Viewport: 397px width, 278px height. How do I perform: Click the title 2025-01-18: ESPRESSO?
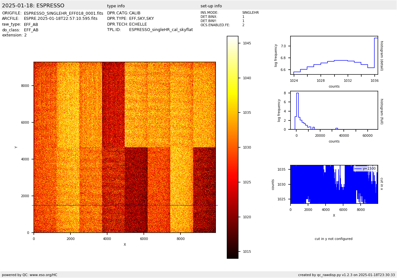pyautogui.click(x=33, y=6)
